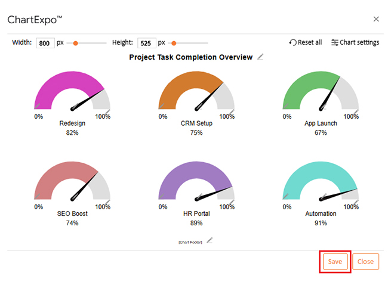Close the ChartExpo dialog with the X
Viewport: 388px width, 285px height.
(376, 19)
